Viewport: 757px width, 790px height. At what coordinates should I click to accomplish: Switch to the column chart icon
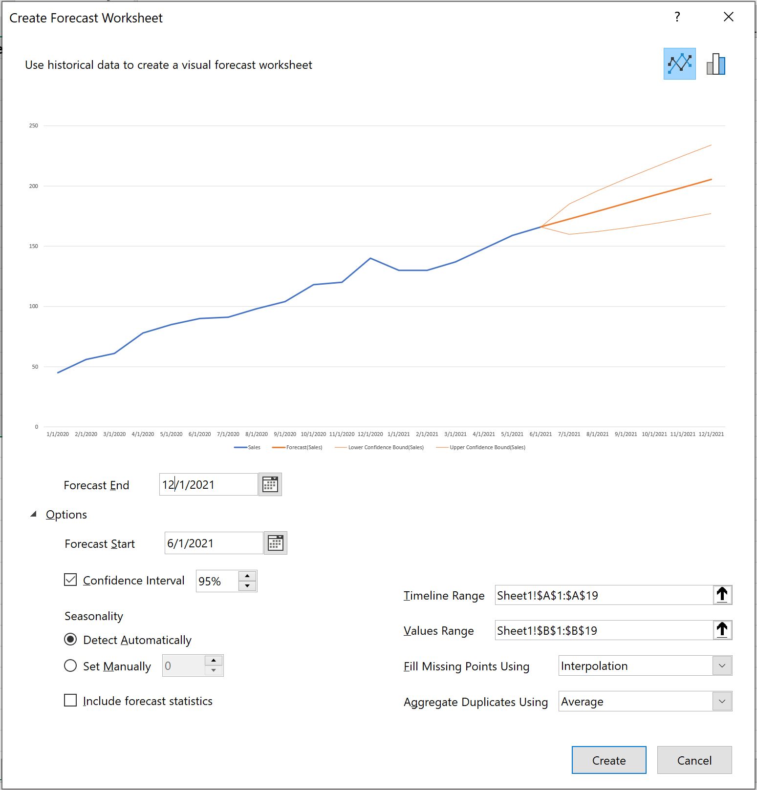716,64
